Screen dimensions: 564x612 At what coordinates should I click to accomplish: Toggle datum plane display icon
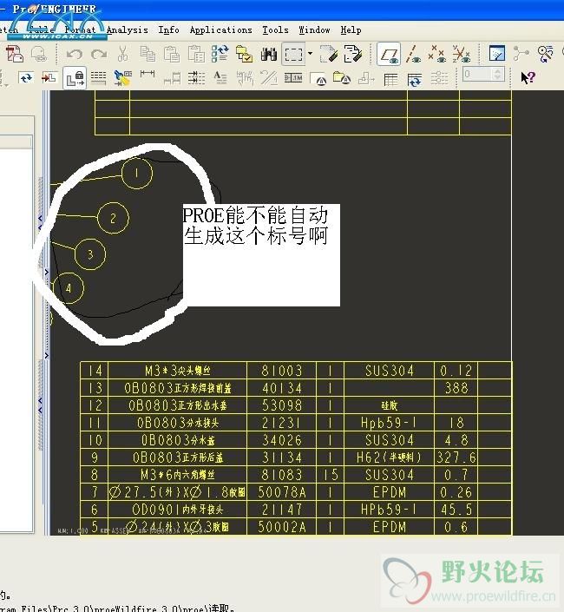point(389,54)
